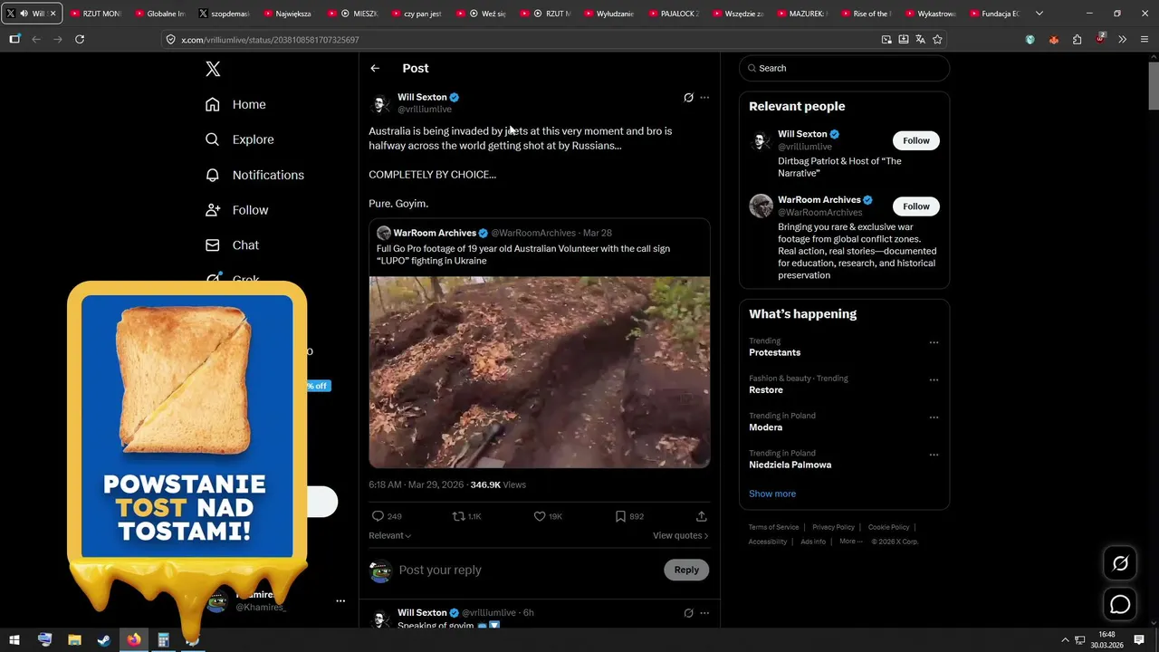Image resolution: width=1159 pixels, height=652 pixels.
Task: Open the Protestants trending topic
Action: click(x=774, y=352)
